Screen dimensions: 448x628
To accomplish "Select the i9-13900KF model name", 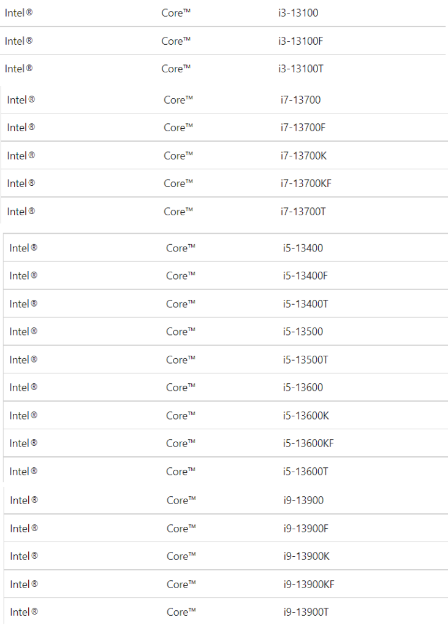I will (309, 584).
